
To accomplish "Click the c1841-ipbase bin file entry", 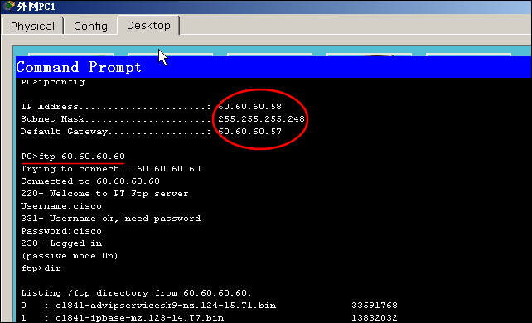I will [140, 318].
